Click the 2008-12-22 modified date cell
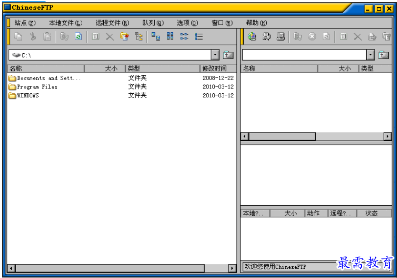 (x=218, y=78)
